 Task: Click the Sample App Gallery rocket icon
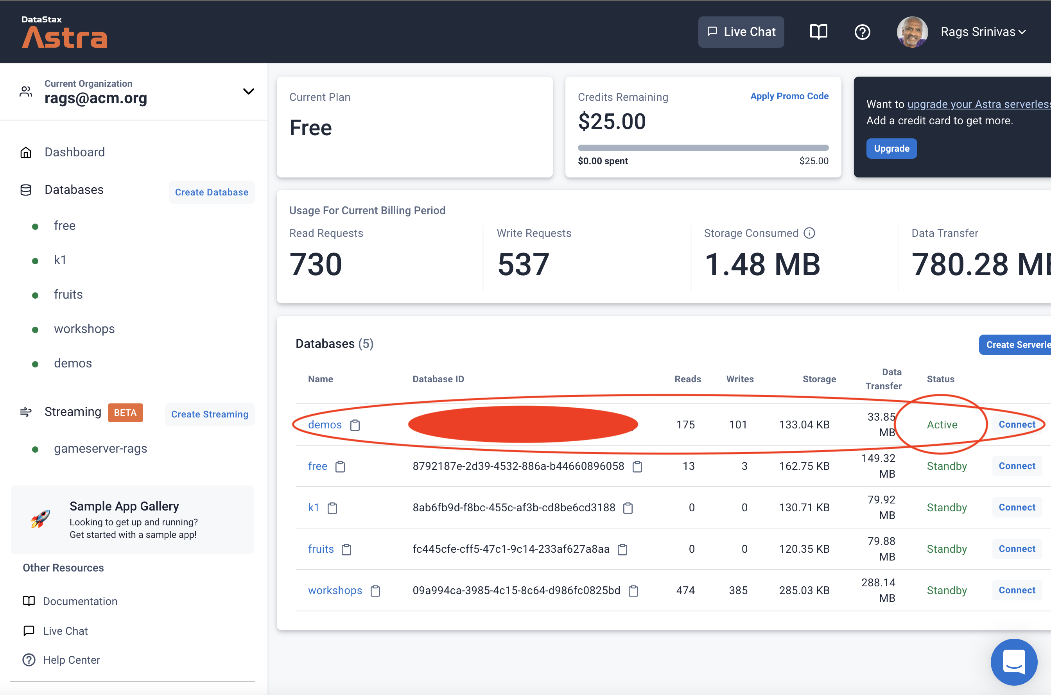[x=40, y=519]
